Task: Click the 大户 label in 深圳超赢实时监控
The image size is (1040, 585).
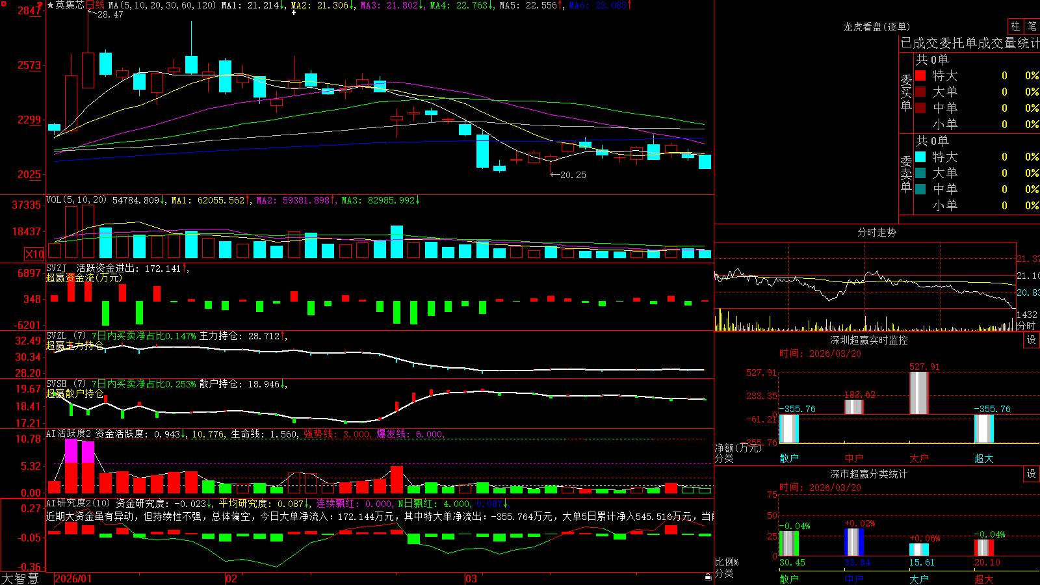Action: tap(918, 458)
